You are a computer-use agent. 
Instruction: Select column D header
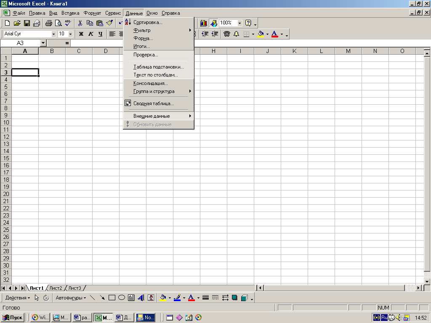click(x=106, y=51)
